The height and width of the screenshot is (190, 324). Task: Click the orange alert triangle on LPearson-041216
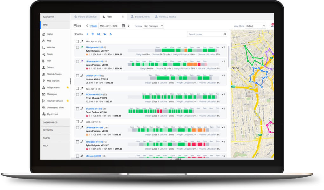[x=87, y=135]
